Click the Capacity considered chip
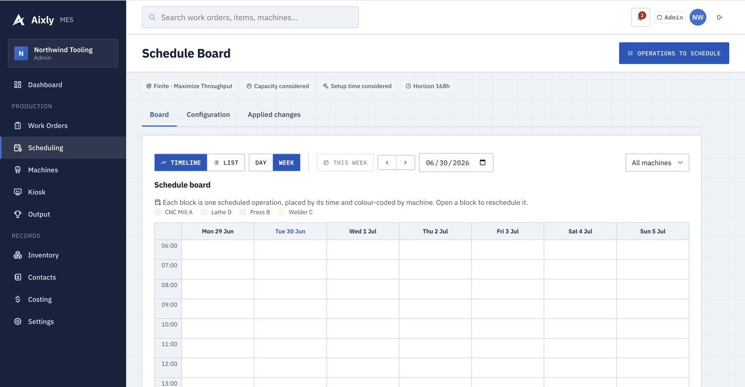The height and width of the screenshot is (387, 745). pos(277,86)
